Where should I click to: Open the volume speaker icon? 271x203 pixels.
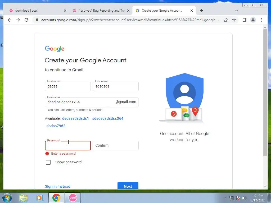click(244, 198)
